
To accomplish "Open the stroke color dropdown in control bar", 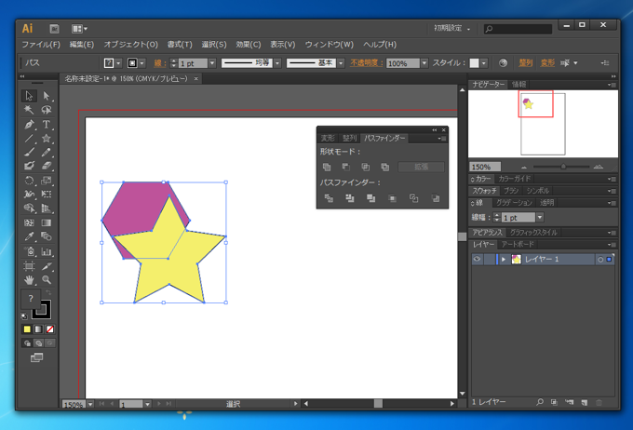I will click(x=142, y=63).
